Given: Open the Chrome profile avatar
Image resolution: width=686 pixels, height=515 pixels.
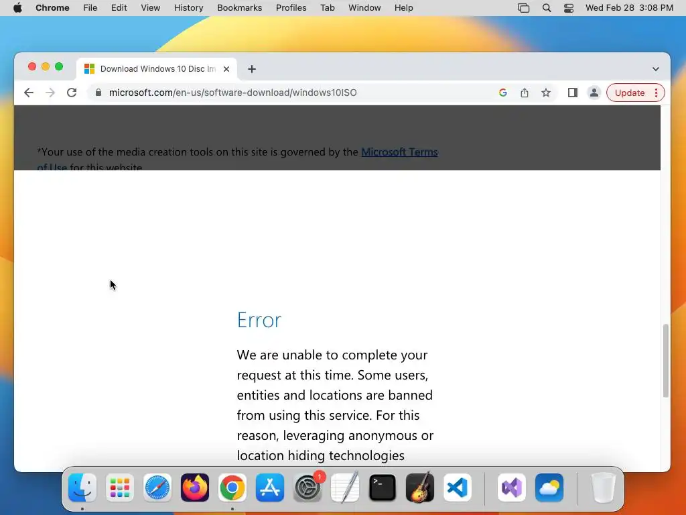Looking at the screenshot, I should [594, 93].
